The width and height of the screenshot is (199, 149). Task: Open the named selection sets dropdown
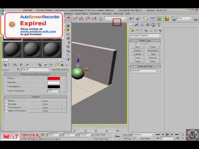coord(116,18)
